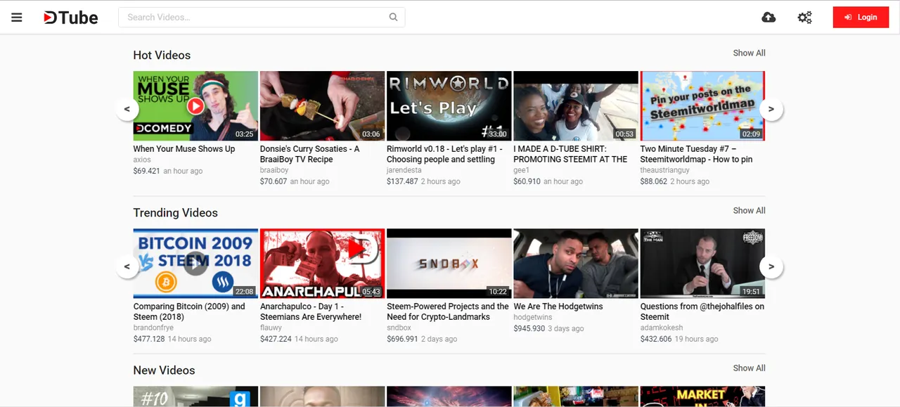This screenshot has height=407, width=900.
Task: Open adamkokesh video thumbnail
Action: [x=702, y=264]
